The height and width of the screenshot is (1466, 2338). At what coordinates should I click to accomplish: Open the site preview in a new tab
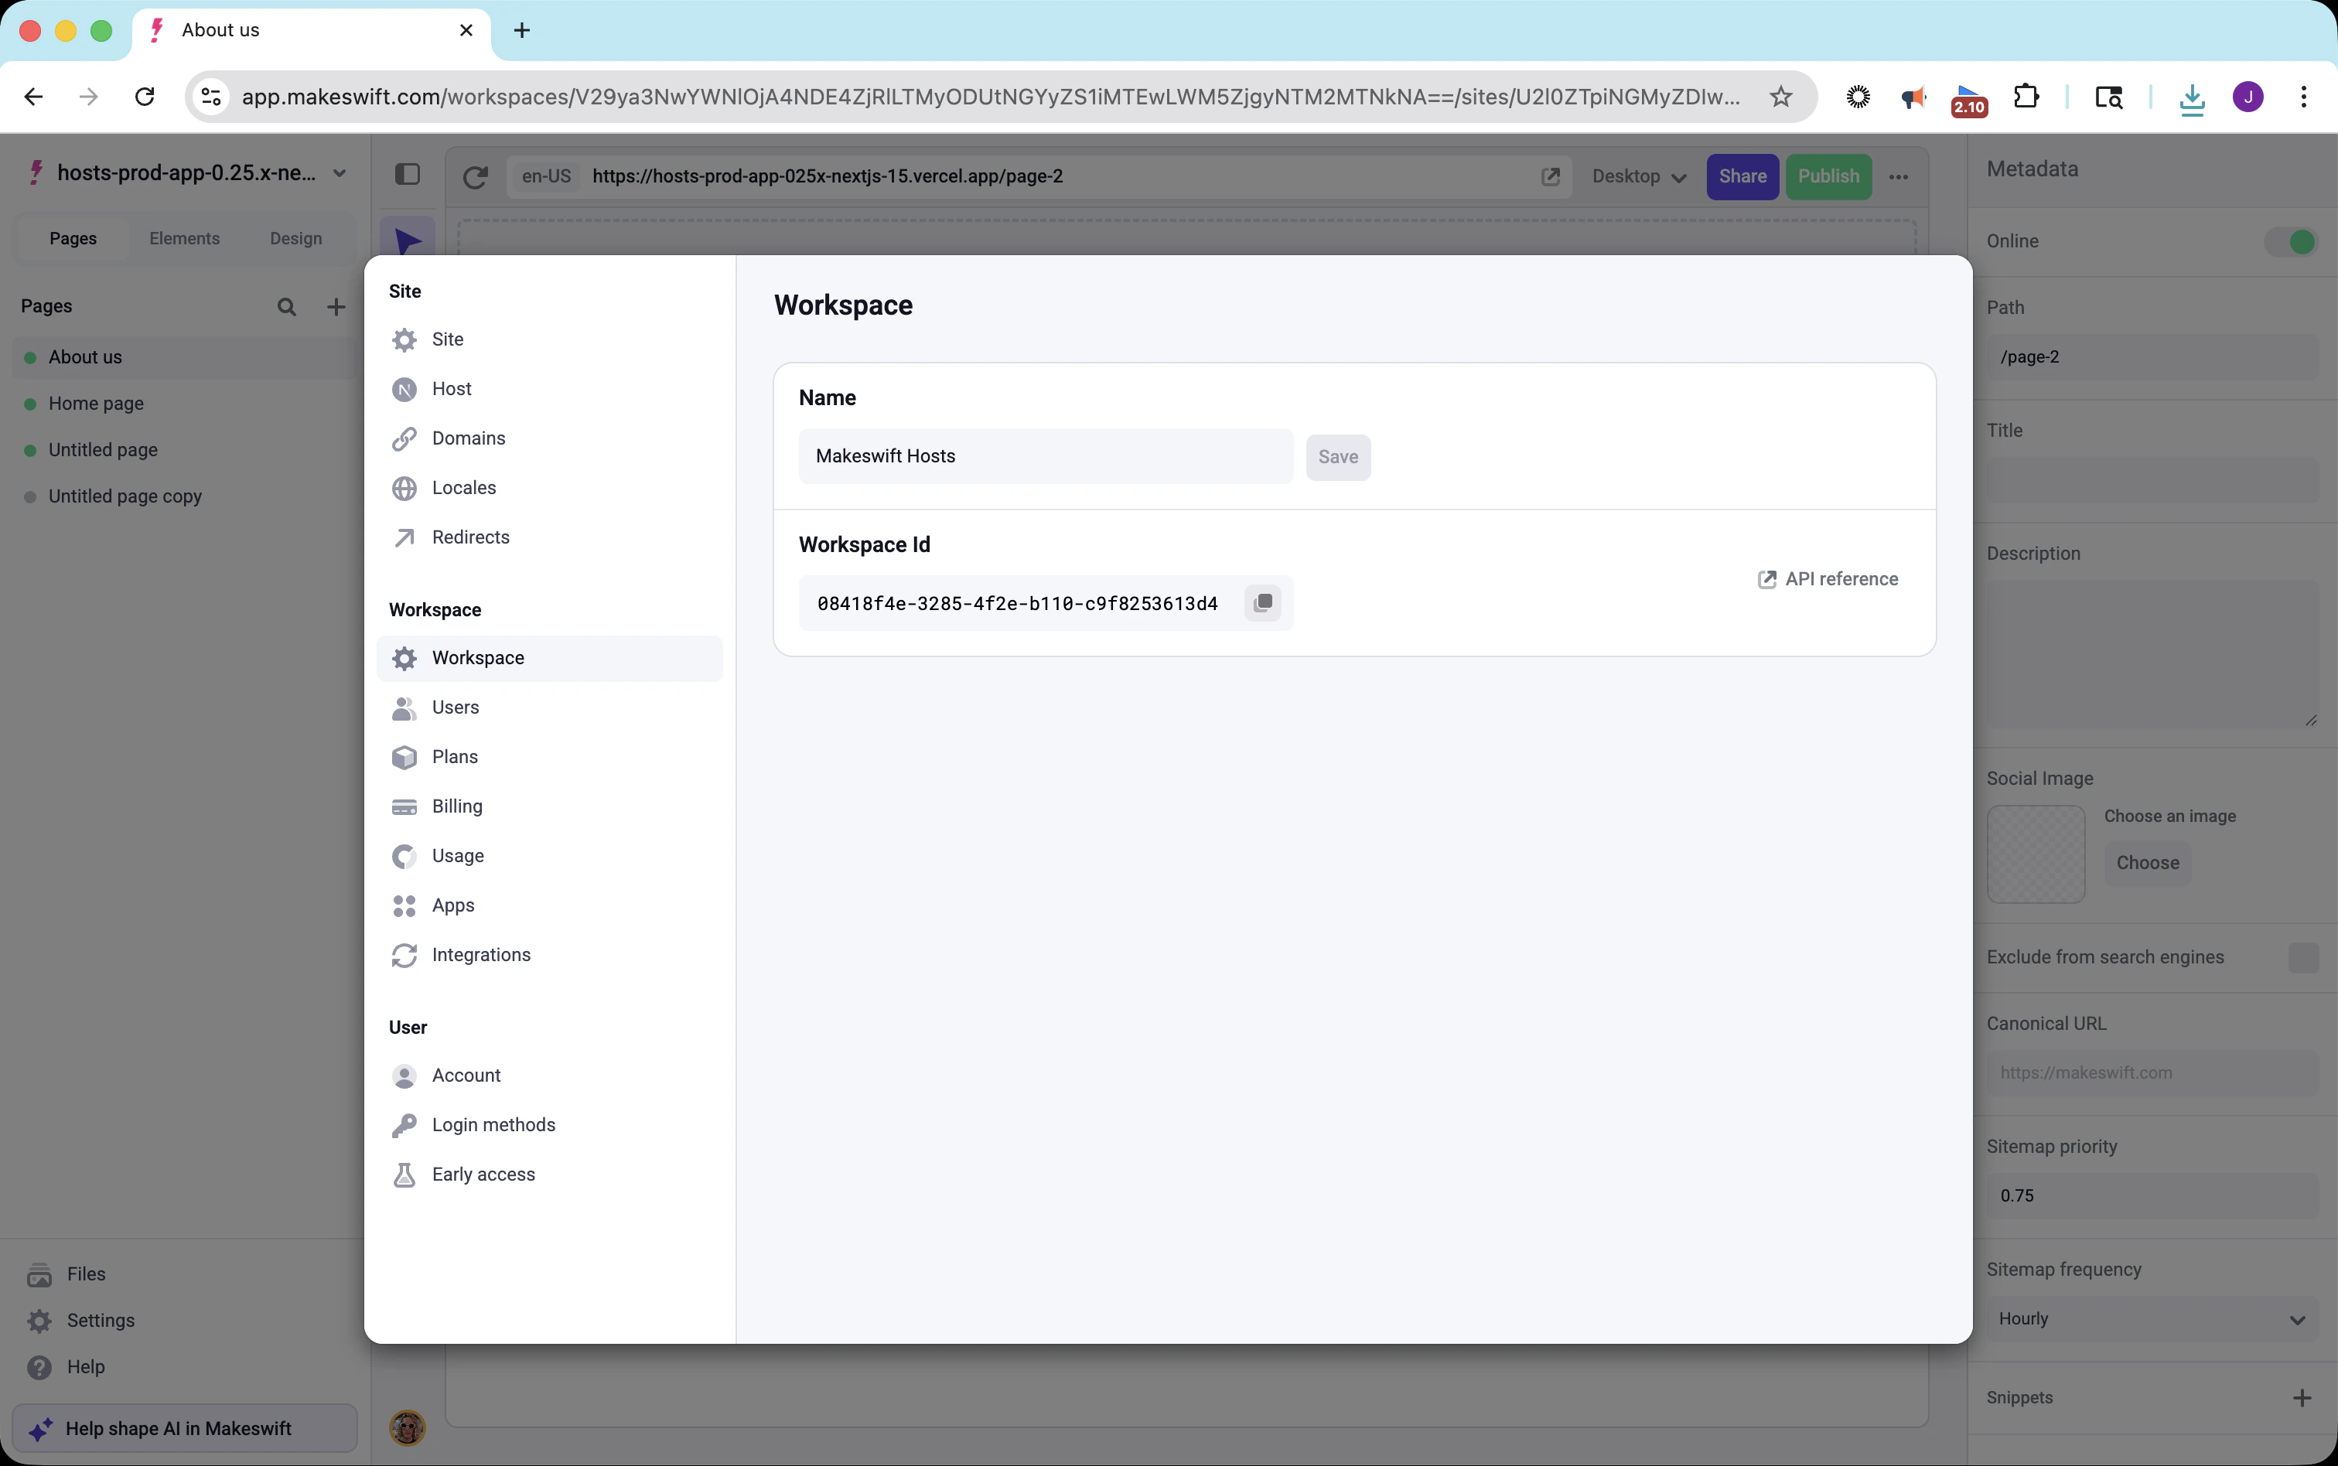(1551, 176)
